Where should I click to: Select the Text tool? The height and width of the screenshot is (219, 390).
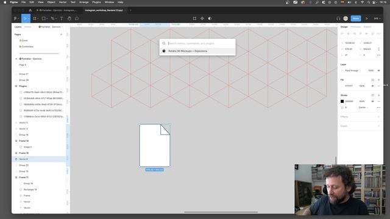(62, 18)
